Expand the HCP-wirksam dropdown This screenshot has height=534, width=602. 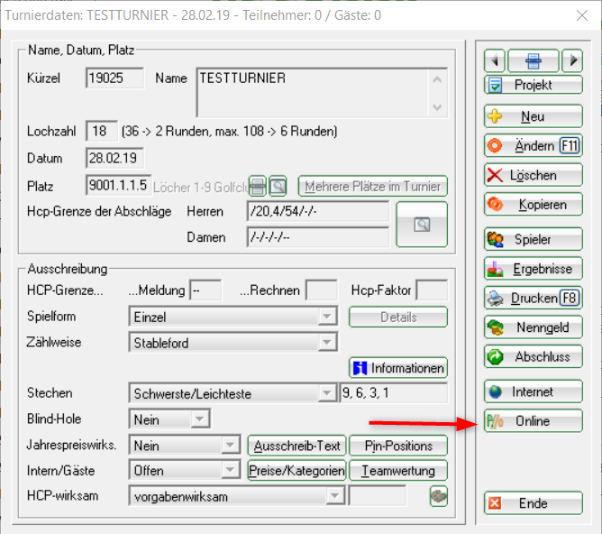(334, 496)
